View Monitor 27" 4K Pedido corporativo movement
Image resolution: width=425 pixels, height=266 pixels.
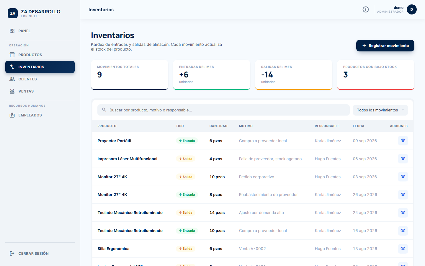[403, 176]
